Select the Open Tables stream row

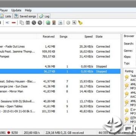pos(60,107)
